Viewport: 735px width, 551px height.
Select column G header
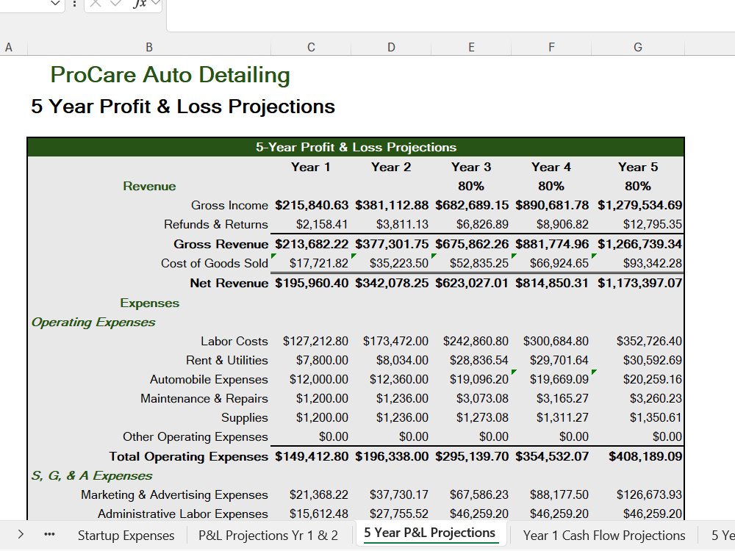coord(638,47)
